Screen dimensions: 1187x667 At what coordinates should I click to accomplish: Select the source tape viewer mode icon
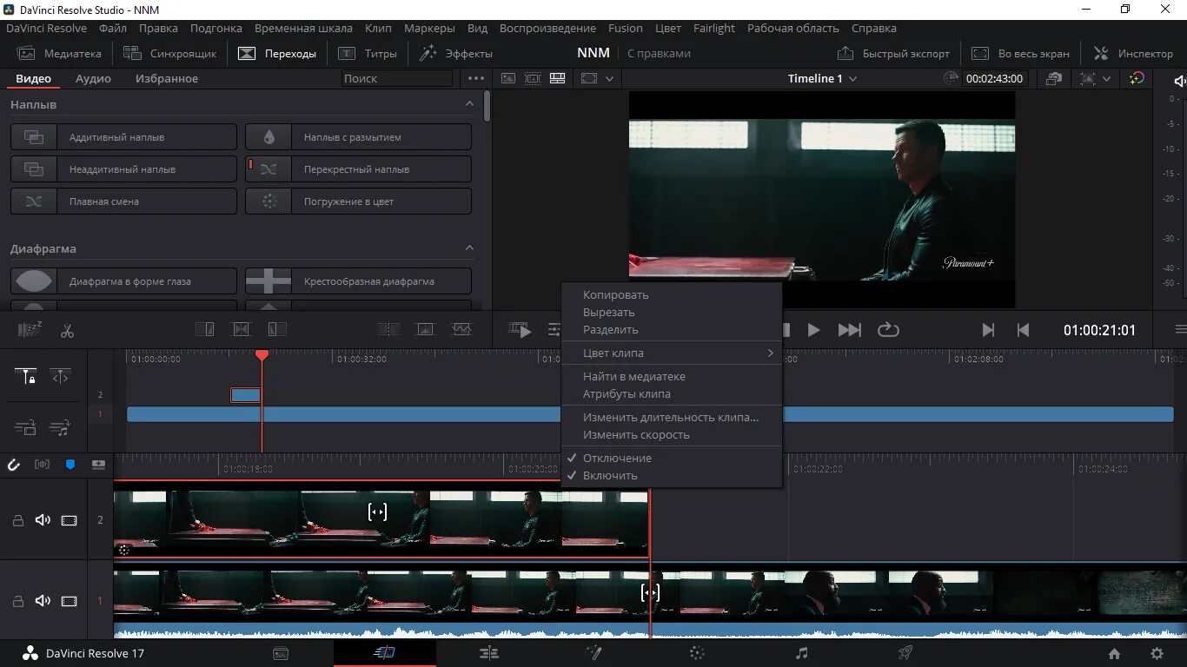[x=533, y=78]
